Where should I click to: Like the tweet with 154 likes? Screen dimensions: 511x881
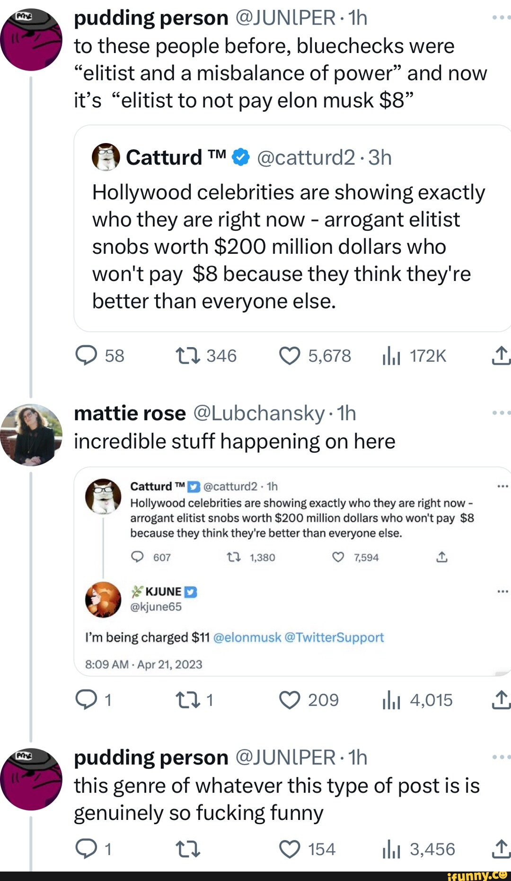(290, 849)
